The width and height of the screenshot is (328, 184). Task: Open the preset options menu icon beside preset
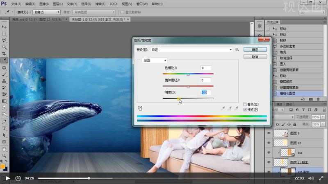click(x=237, y=49)
